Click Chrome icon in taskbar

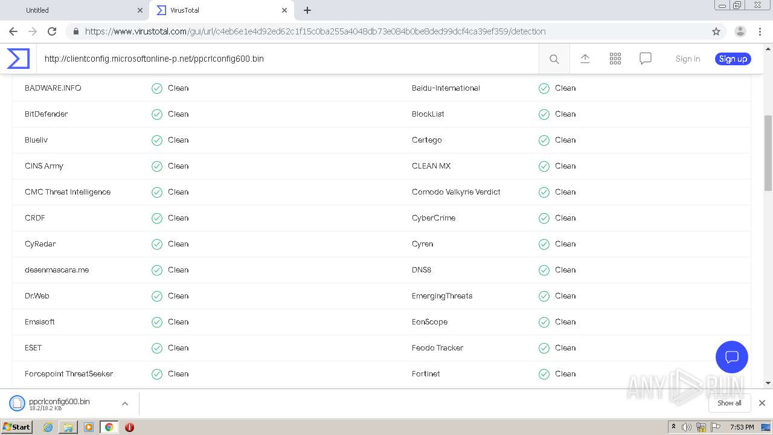109,427
